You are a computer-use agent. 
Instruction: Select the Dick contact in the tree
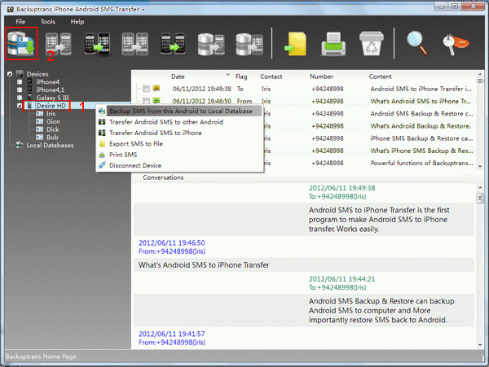point(52,129)
